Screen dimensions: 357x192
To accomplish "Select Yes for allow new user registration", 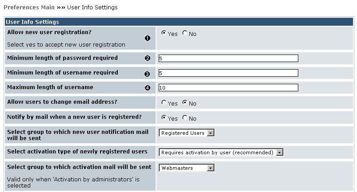I will [164, 33].
